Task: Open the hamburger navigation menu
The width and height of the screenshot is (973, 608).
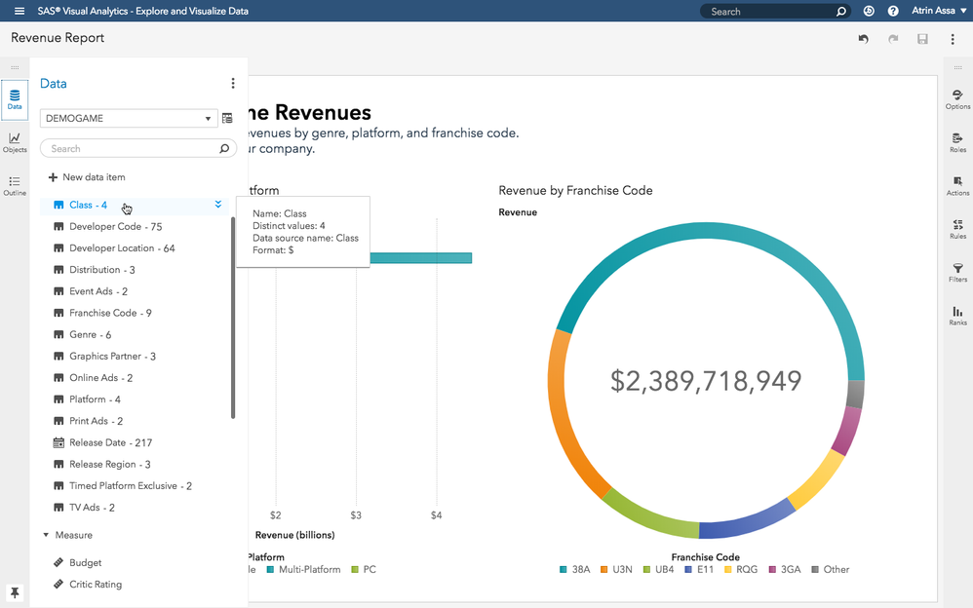Action: coord(19,11)
